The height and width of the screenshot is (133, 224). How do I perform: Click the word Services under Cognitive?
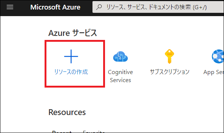point(120,80)
